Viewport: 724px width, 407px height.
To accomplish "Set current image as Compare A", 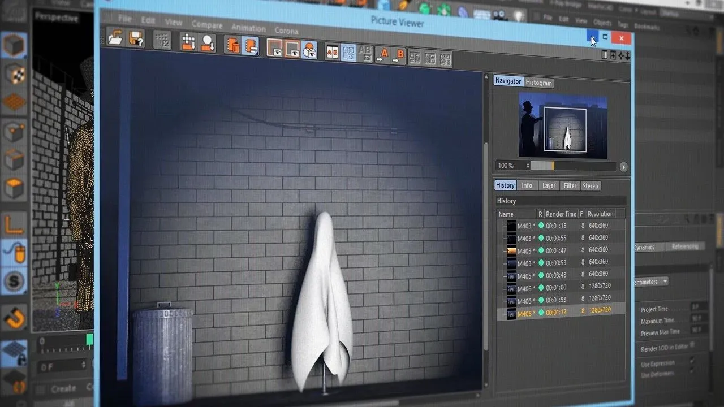I will (x=384, y=53).
